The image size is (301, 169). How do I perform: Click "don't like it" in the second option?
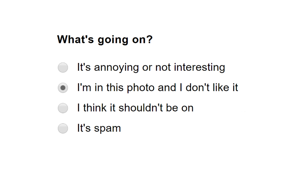(x=212, y=88)
